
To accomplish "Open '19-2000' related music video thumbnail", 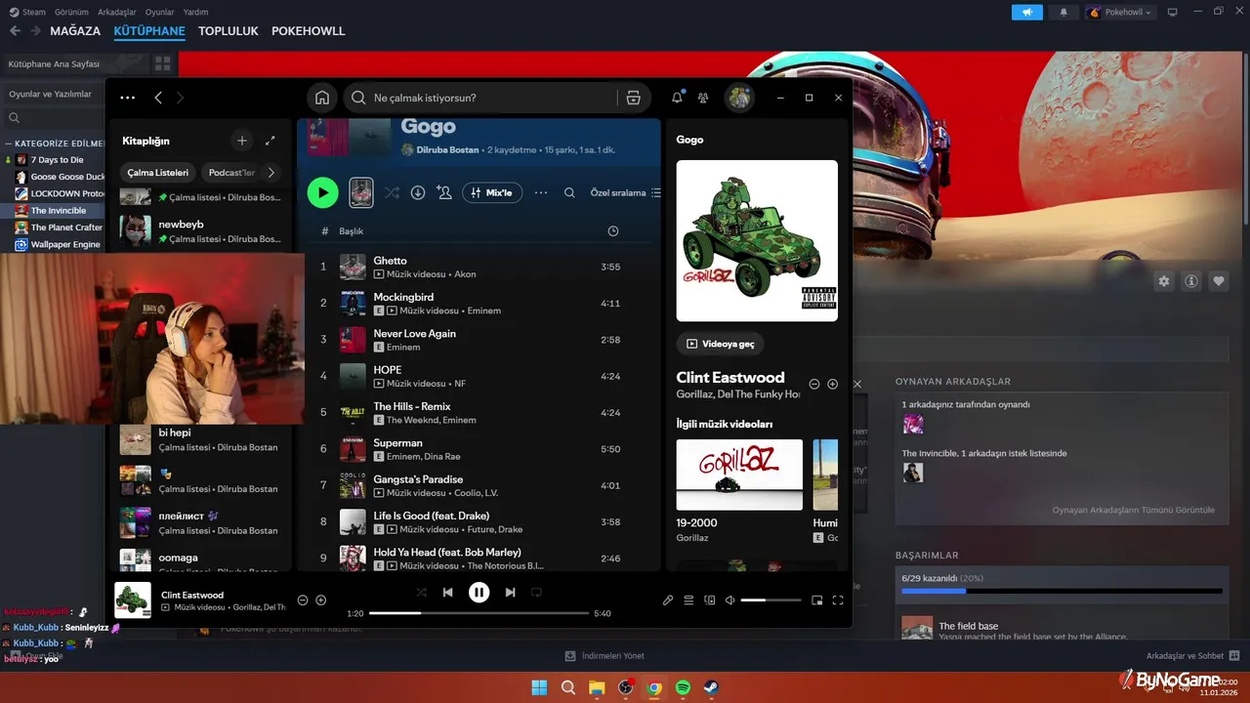I will [x=739, y=475].
